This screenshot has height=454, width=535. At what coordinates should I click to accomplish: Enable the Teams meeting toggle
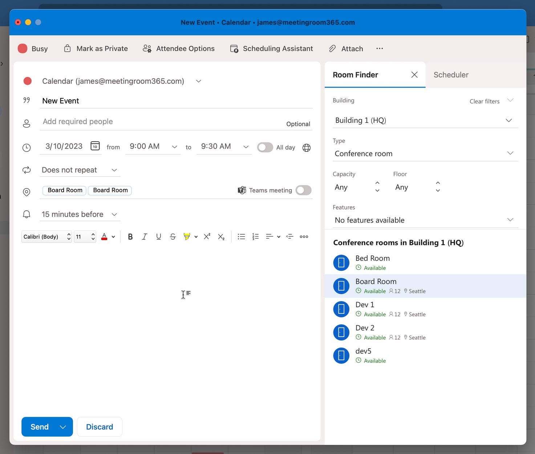point(304,190)
